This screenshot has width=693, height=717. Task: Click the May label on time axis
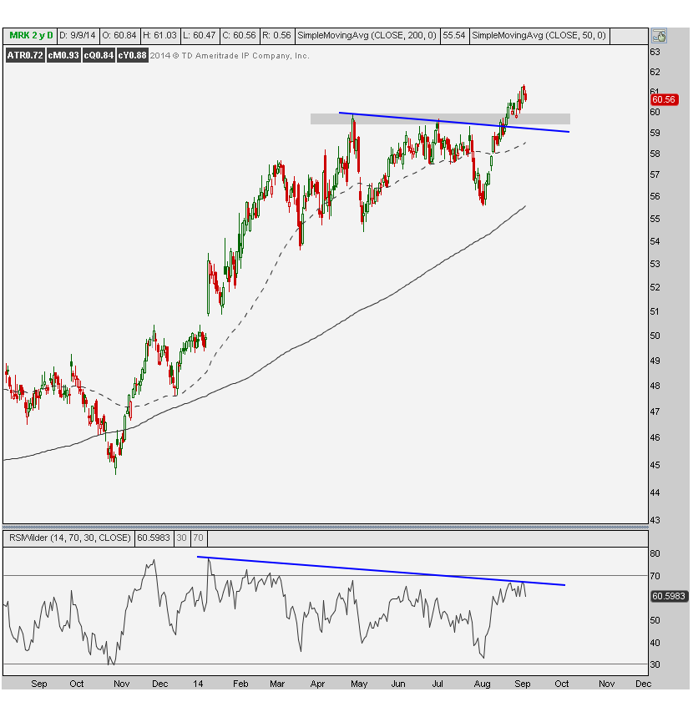[x=359, y=684]
